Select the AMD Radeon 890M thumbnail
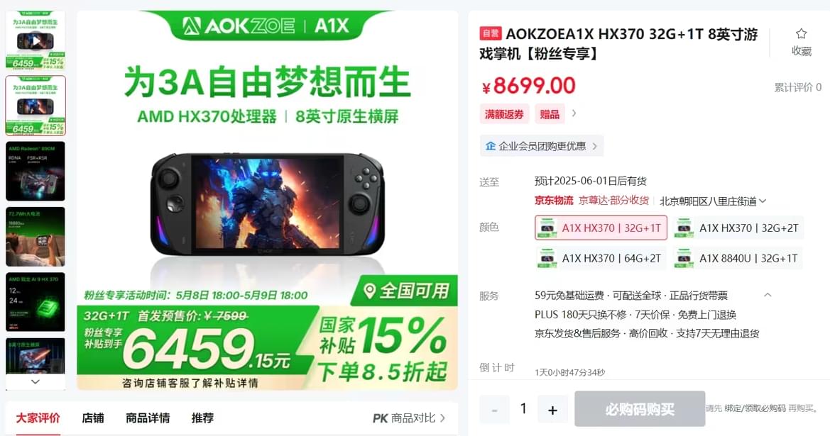Viewport: 830px width, 436px height. tap(36, 172)
